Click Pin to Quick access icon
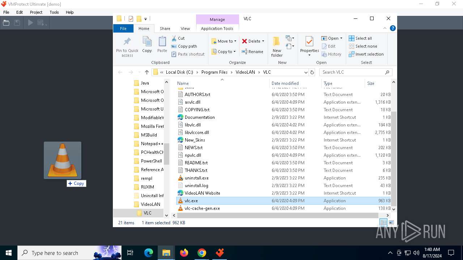Image resolution: width=463 pixels, height=260 pixels. tap(127, 42)
